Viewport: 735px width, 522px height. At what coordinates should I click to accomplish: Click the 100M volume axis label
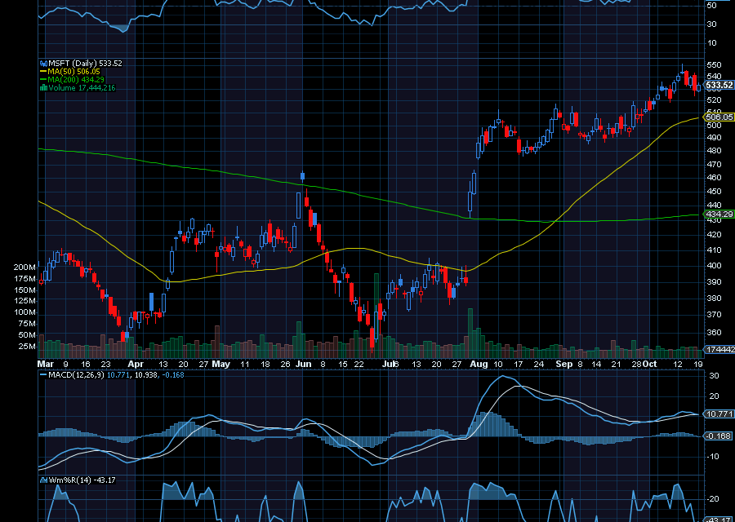pos(24,312)
